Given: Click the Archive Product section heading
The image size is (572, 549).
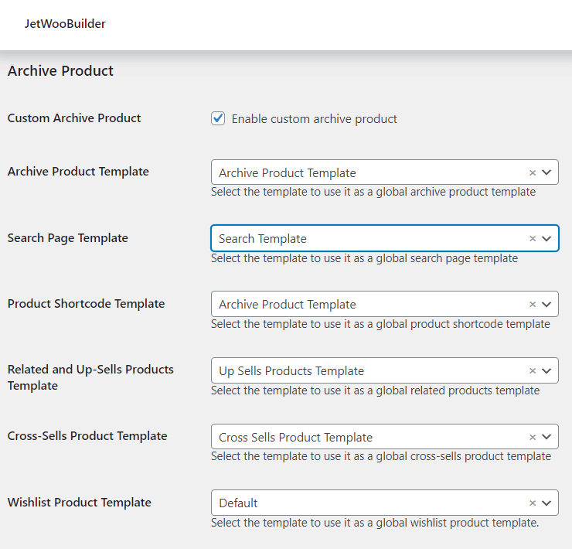Looking at the screenshot, I should click(x=60, y=71).
